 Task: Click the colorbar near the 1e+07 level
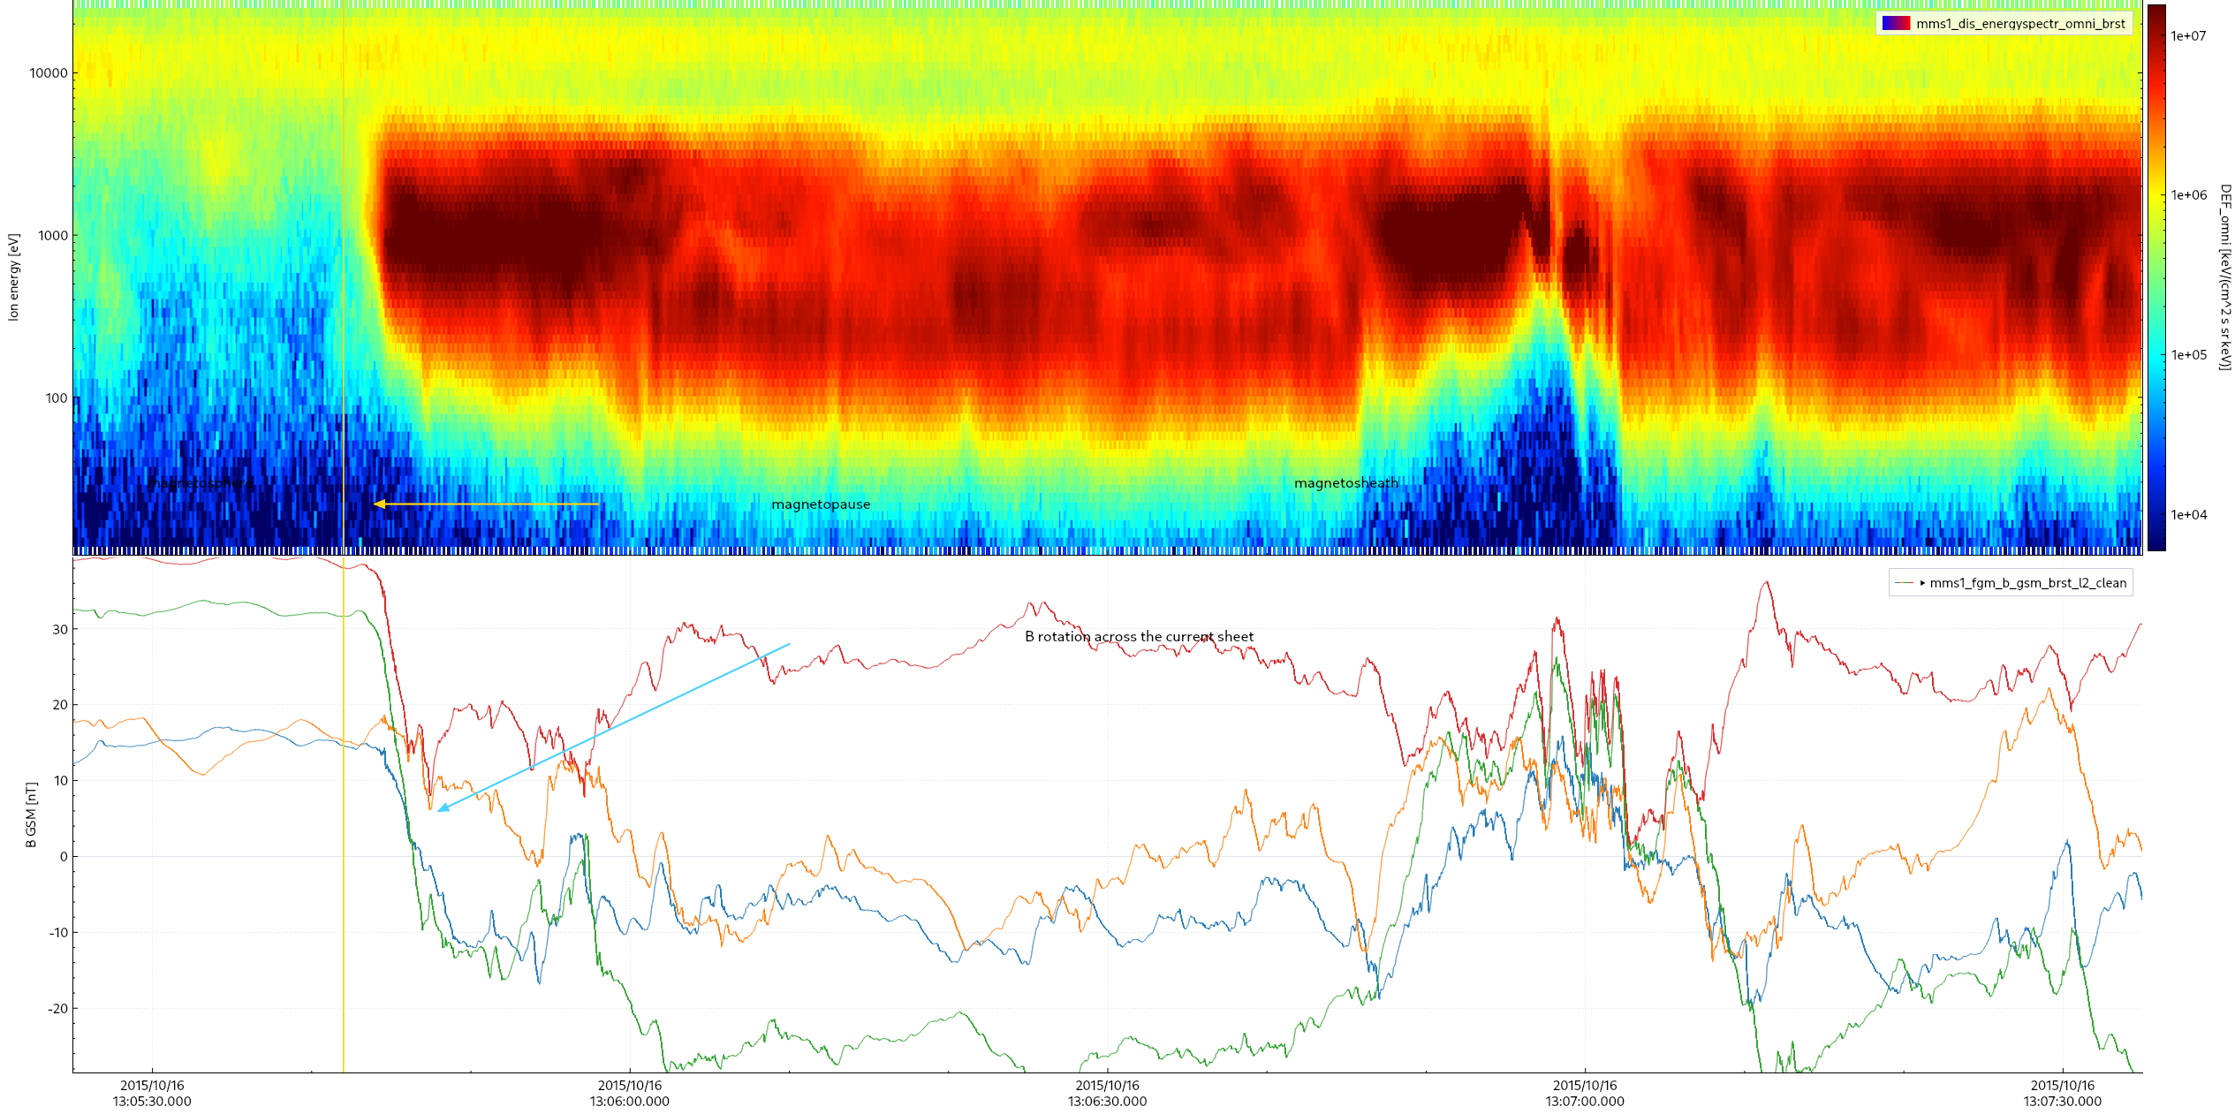(2156, 36)
